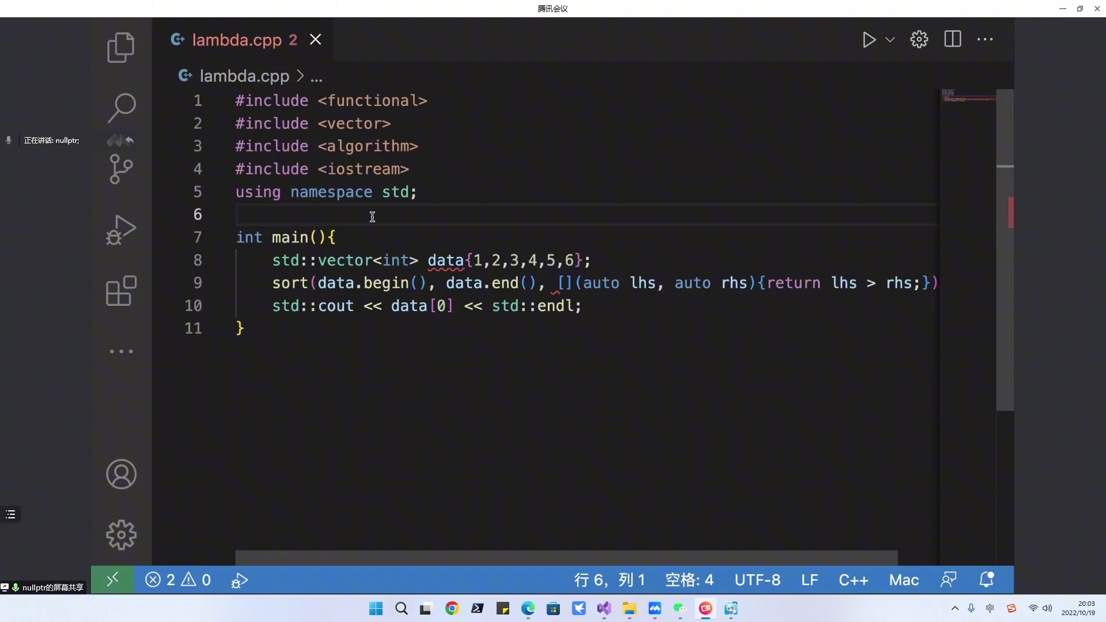Split the editor right
Viewport: 1106px width, 622px height.
coord(953,39)
